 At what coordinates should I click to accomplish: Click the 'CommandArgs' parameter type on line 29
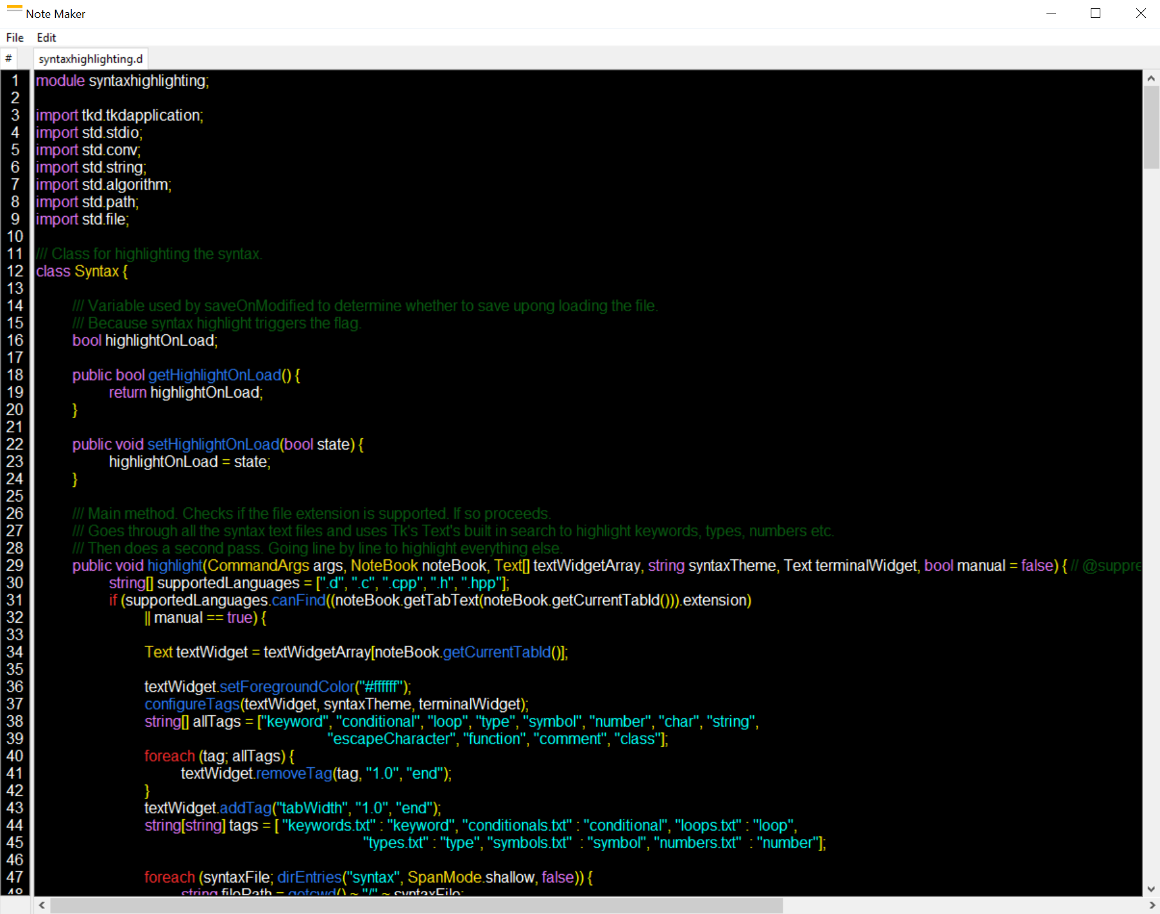259,566
